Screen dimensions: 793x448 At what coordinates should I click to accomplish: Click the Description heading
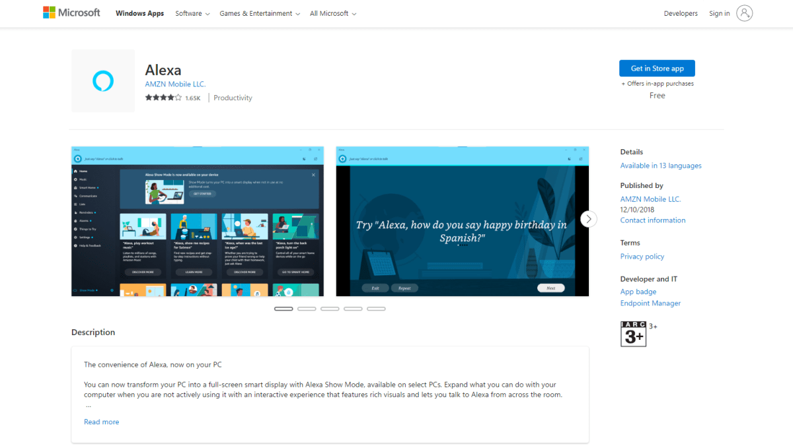pyautogui.click(x=93, y=333)
